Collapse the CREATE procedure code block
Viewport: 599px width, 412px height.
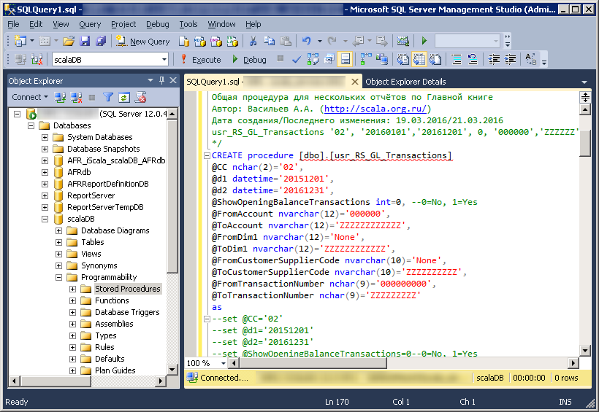click(x=207, y=155)
